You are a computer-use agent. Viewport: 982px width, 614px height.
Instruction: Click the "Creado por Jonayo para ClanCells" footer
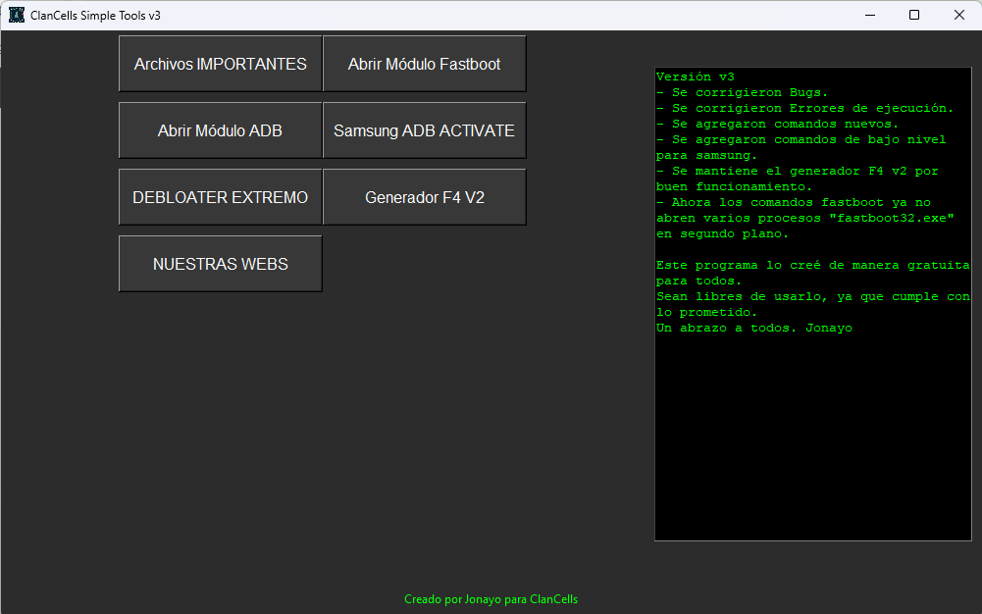(497, 599)
